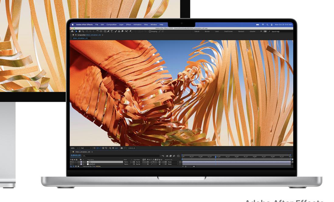Choose the Clone Stamp tool
This screenshot has width=334, height=202.
[119, 31]
